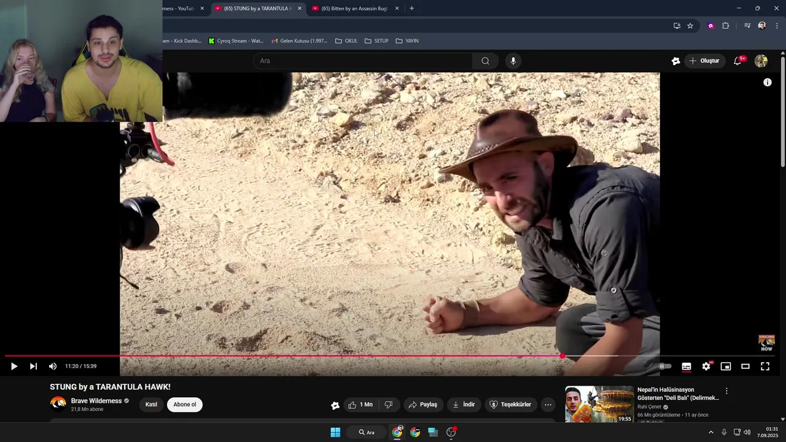The image size is (786, 442).
Task: Close the 'STUNG by a TARANTULA' tab
Action: (300, 9)
